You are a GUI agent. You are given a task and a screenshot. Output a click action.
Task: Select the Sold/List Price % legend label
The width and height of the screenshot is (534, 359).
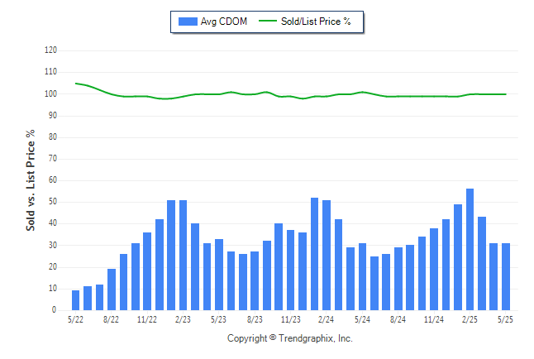[x=316, y=22]
